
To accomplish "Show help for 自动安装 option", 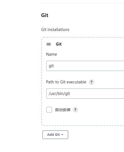I will click(x=75, y=110).
